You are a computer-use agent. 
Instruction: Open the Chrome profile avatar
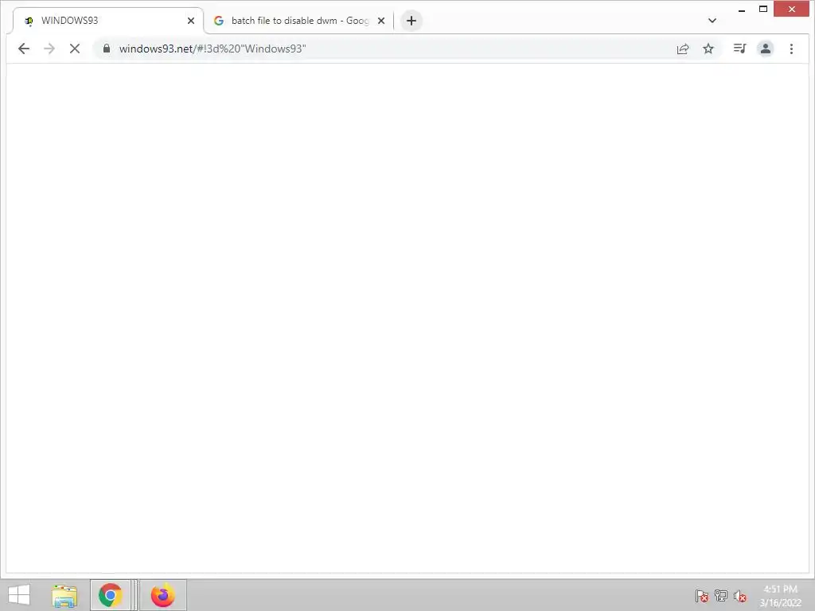coord(765,49)
